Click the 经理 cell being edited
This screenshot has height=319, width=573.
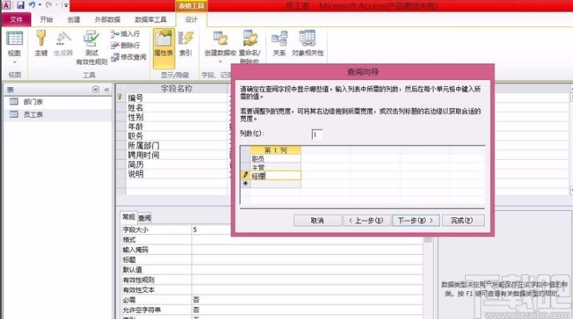(x=275, y=176)
